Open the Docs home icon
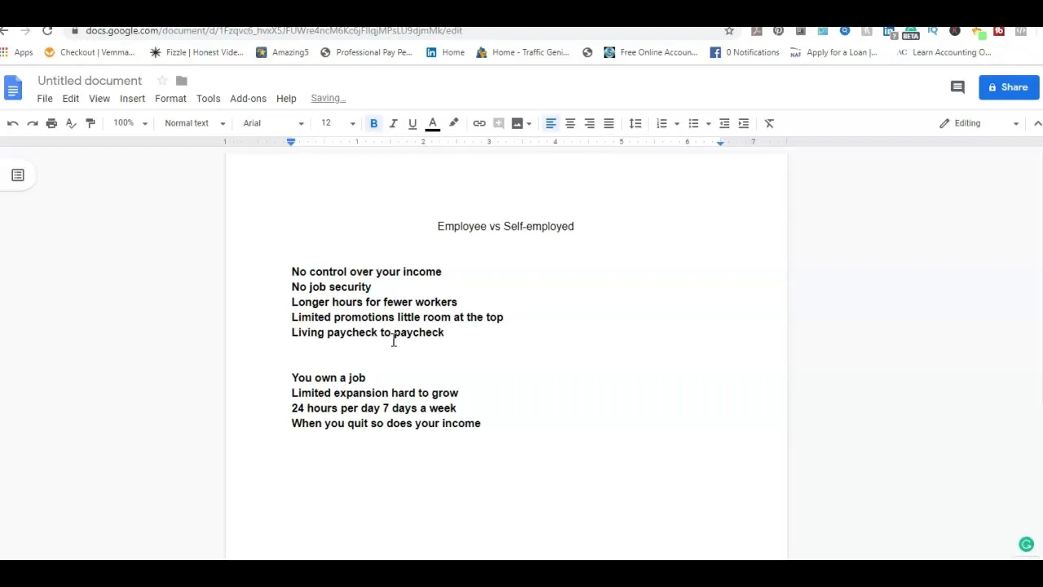This screenshot has height=587, width=1043. (13, 88)
